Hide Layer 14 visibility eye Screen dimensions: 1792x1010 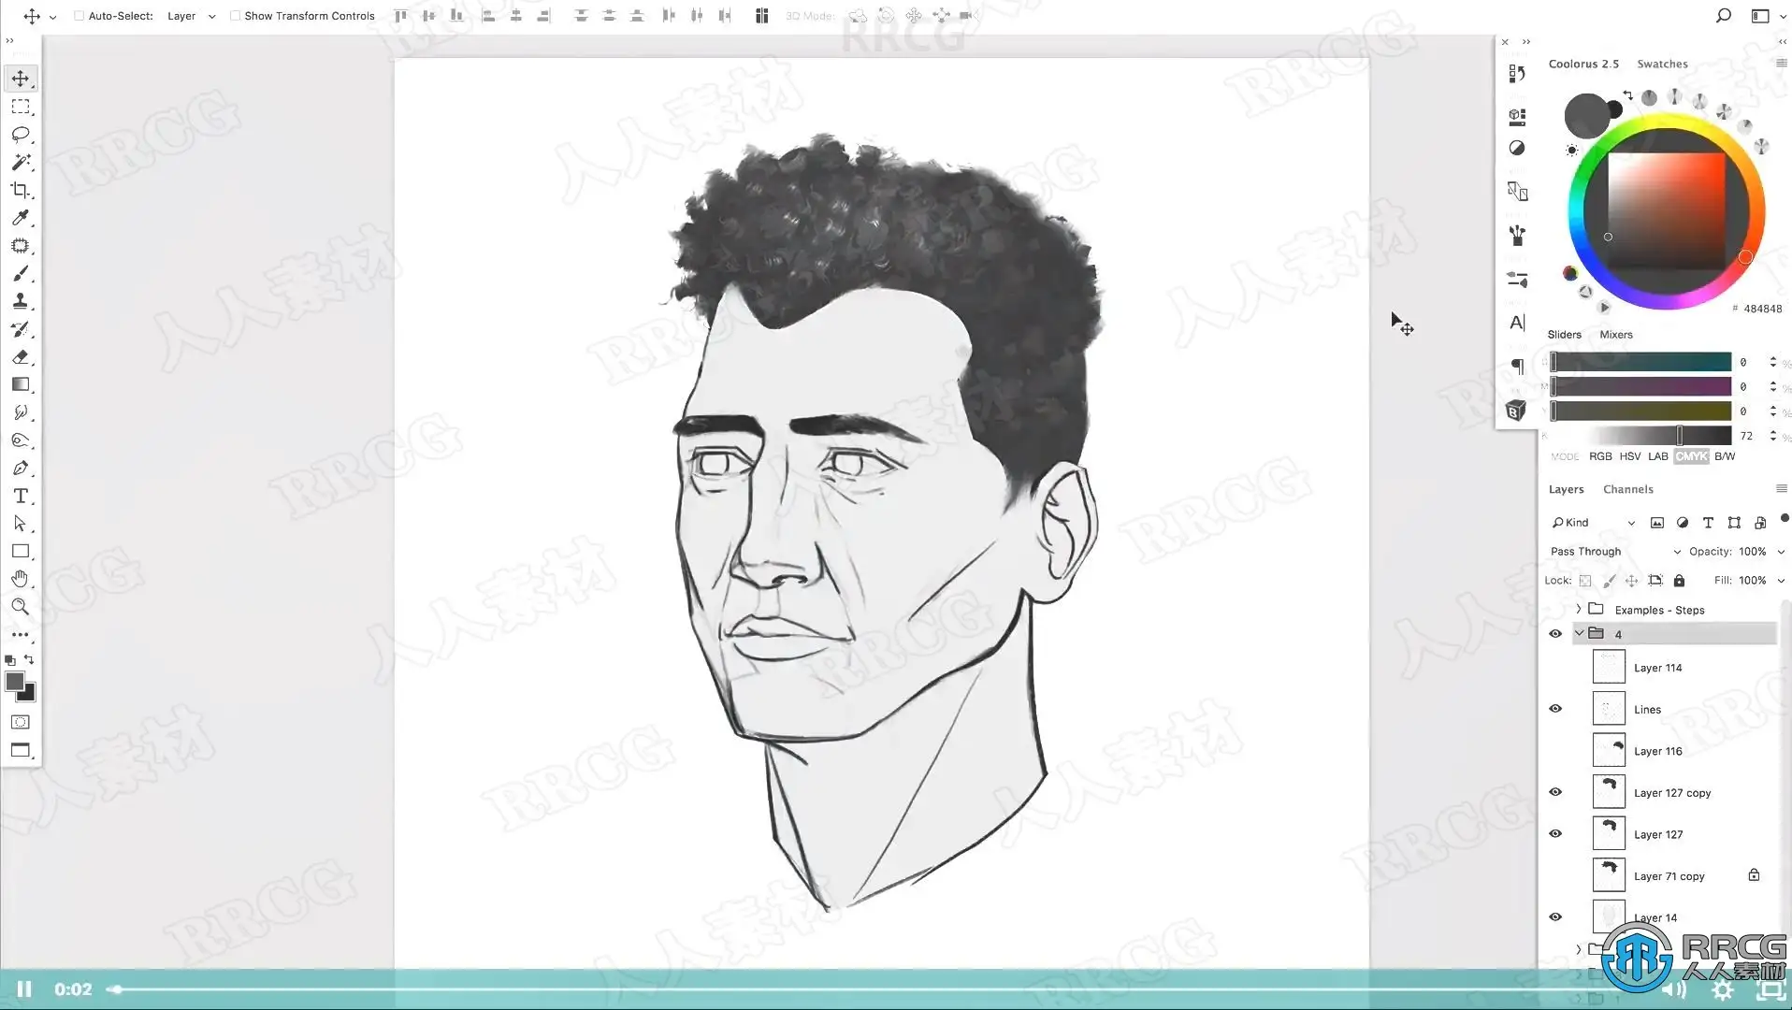pyautogui.click(x=1555, y=917)
